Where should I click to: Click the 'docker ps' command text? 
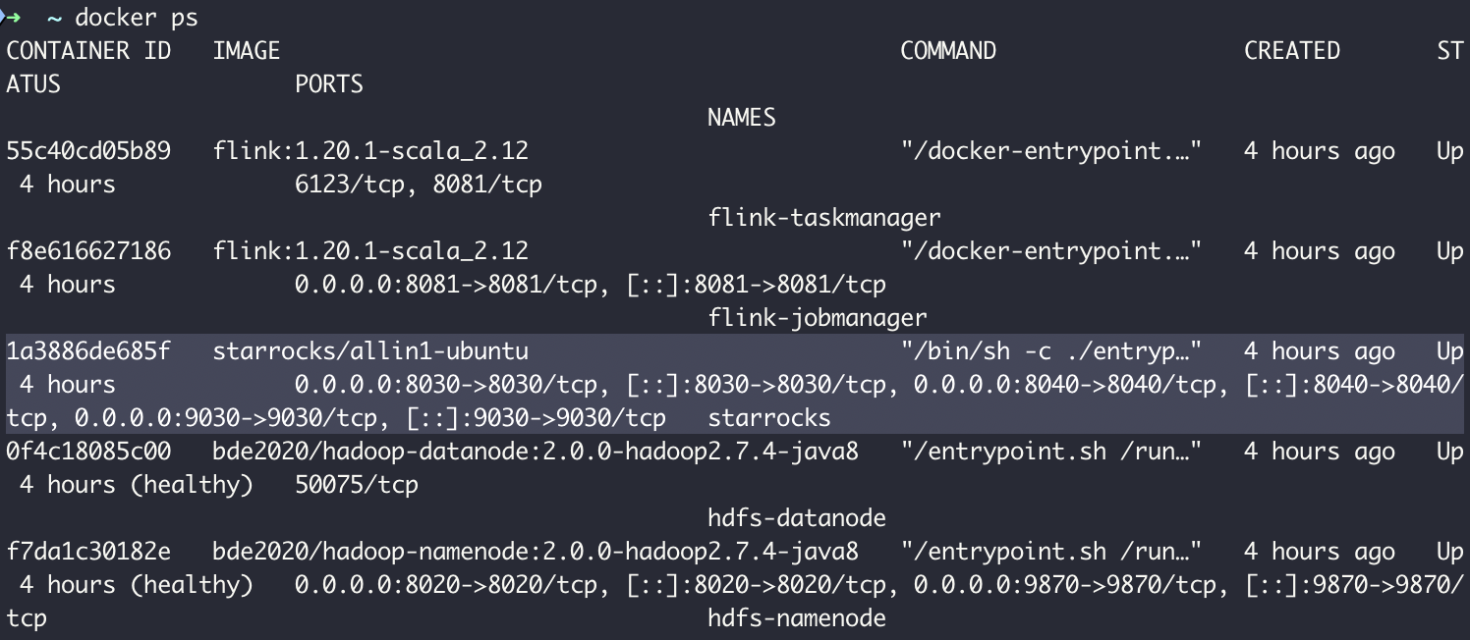[136, 17]
